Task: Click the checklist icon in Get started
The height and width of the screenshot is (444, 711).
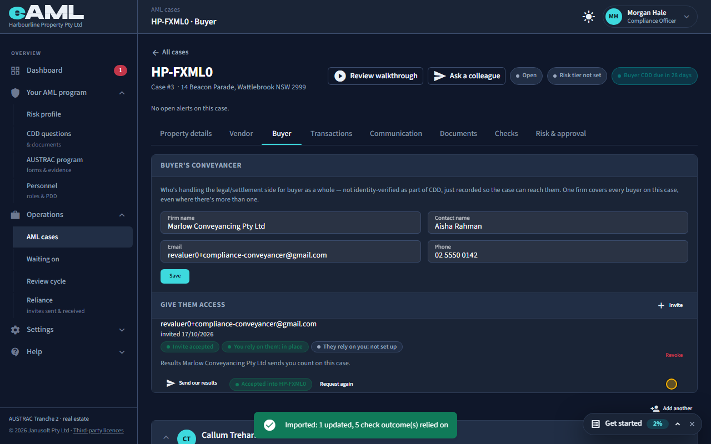Action: [595, 423]
